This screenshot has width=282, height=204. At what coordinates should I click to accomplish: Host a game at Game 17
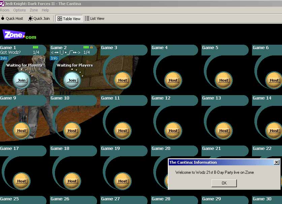click(x=22, y=181)
